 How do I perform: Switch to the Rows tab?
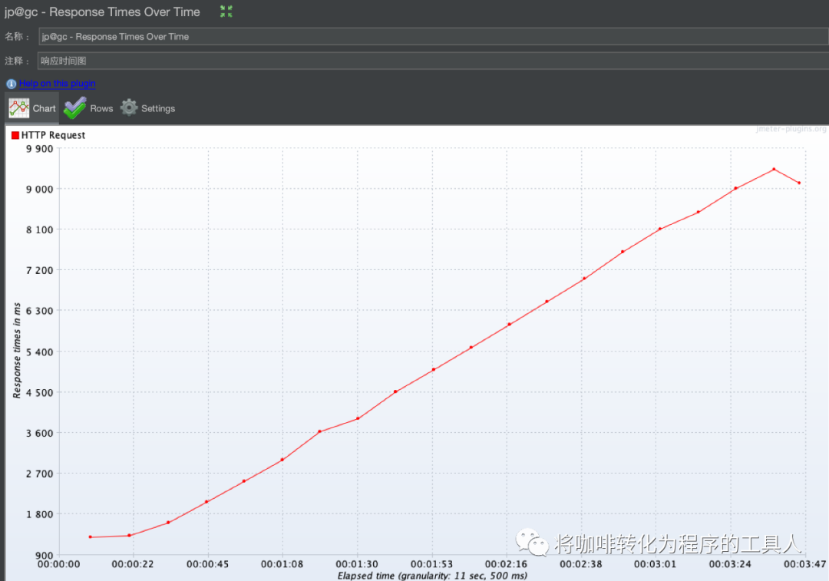pyautogui.click(x=88, y=108)
